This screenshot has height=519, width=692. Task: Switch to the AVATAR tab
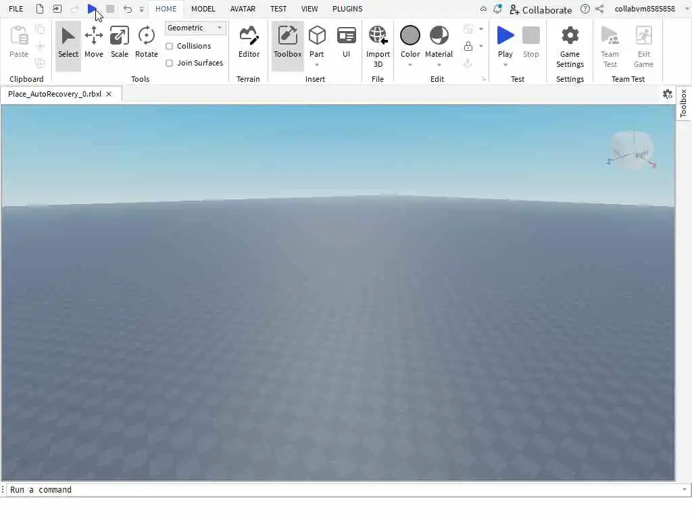243,9
